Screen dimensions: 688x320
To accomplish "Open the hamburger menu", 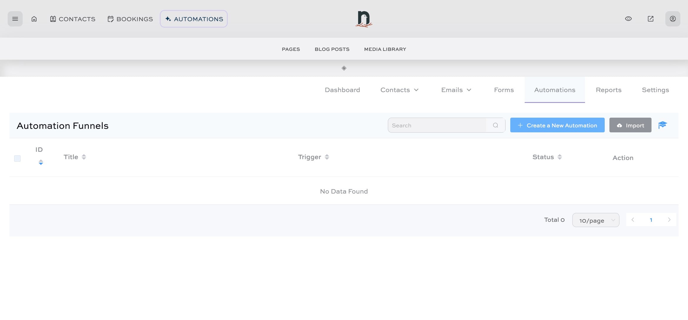I will pyautogui.click(x=15, y=19).
